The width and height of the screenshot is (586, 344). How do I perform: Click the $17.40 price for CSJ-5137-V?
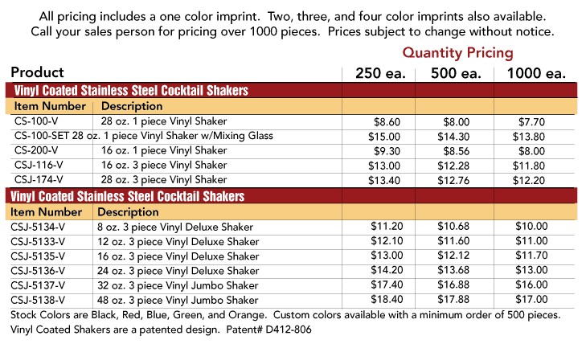point(387,285)
